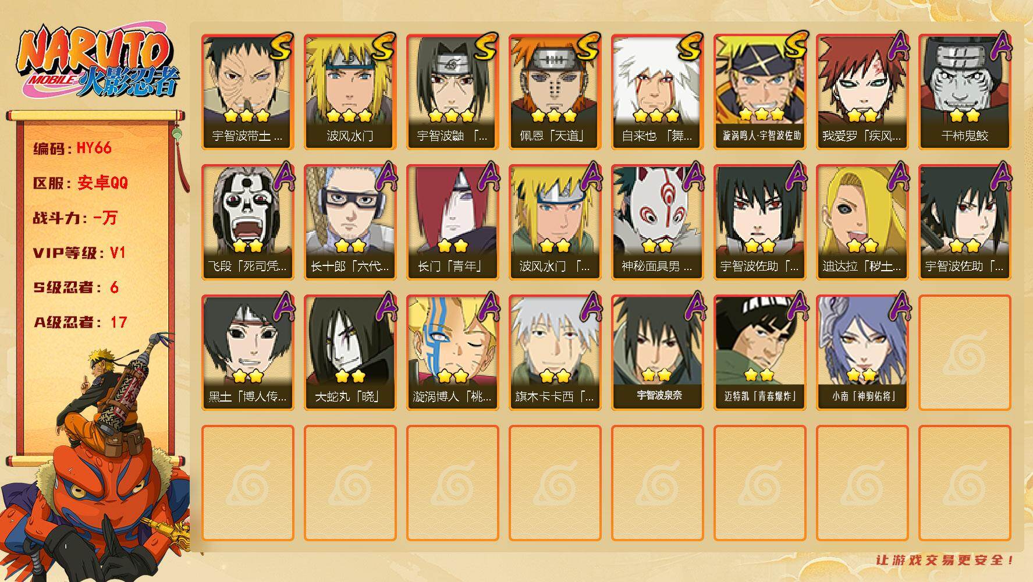
Task: Open the 佩恩「天道」 ninja card
Action: point(555,92)
